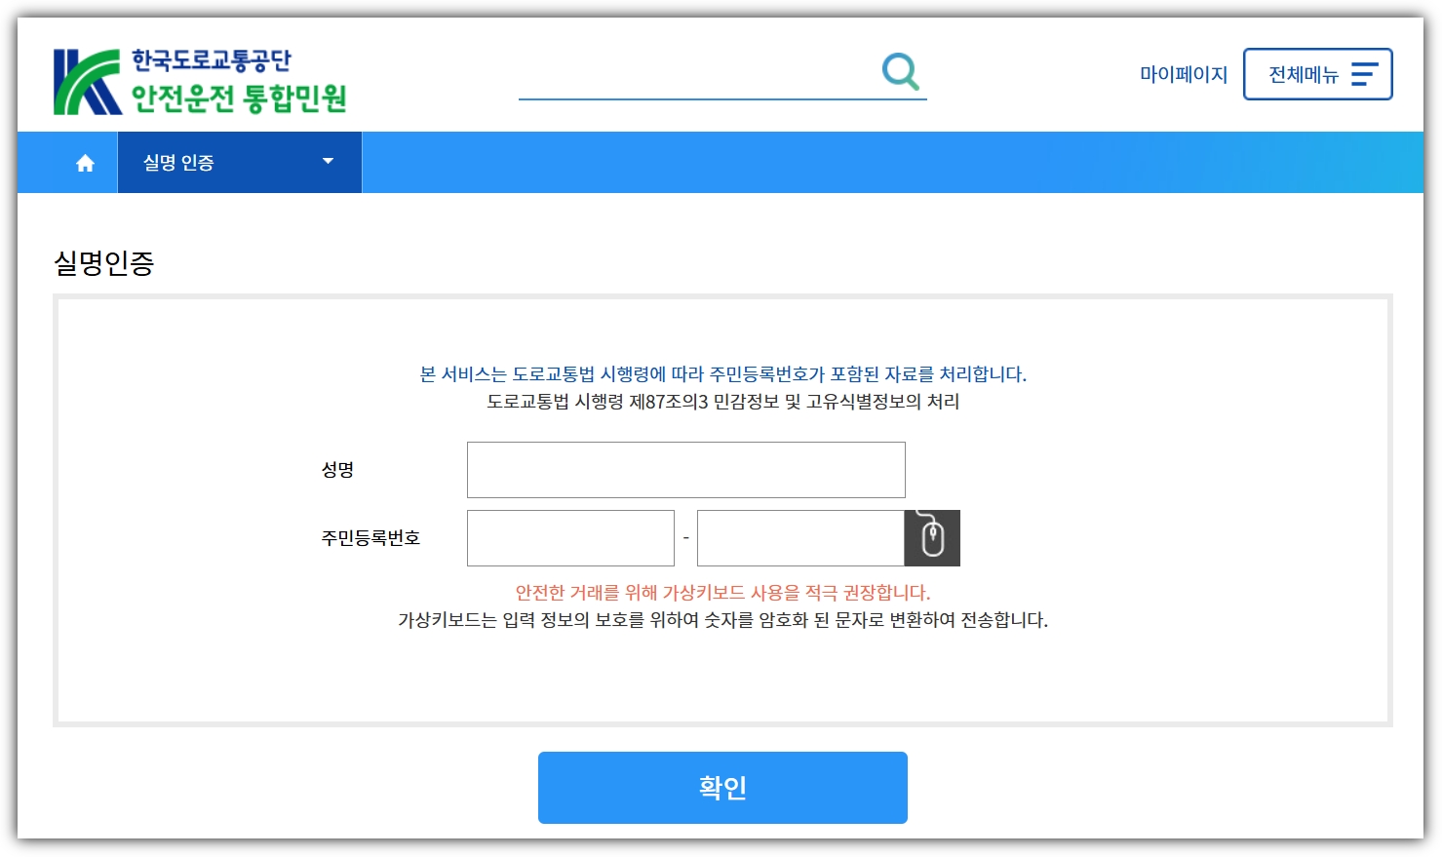This screenshot has width=1442, height=857.
Task: Expand the 실명 인증 dropdown arrow
Action: click(328, 162)
